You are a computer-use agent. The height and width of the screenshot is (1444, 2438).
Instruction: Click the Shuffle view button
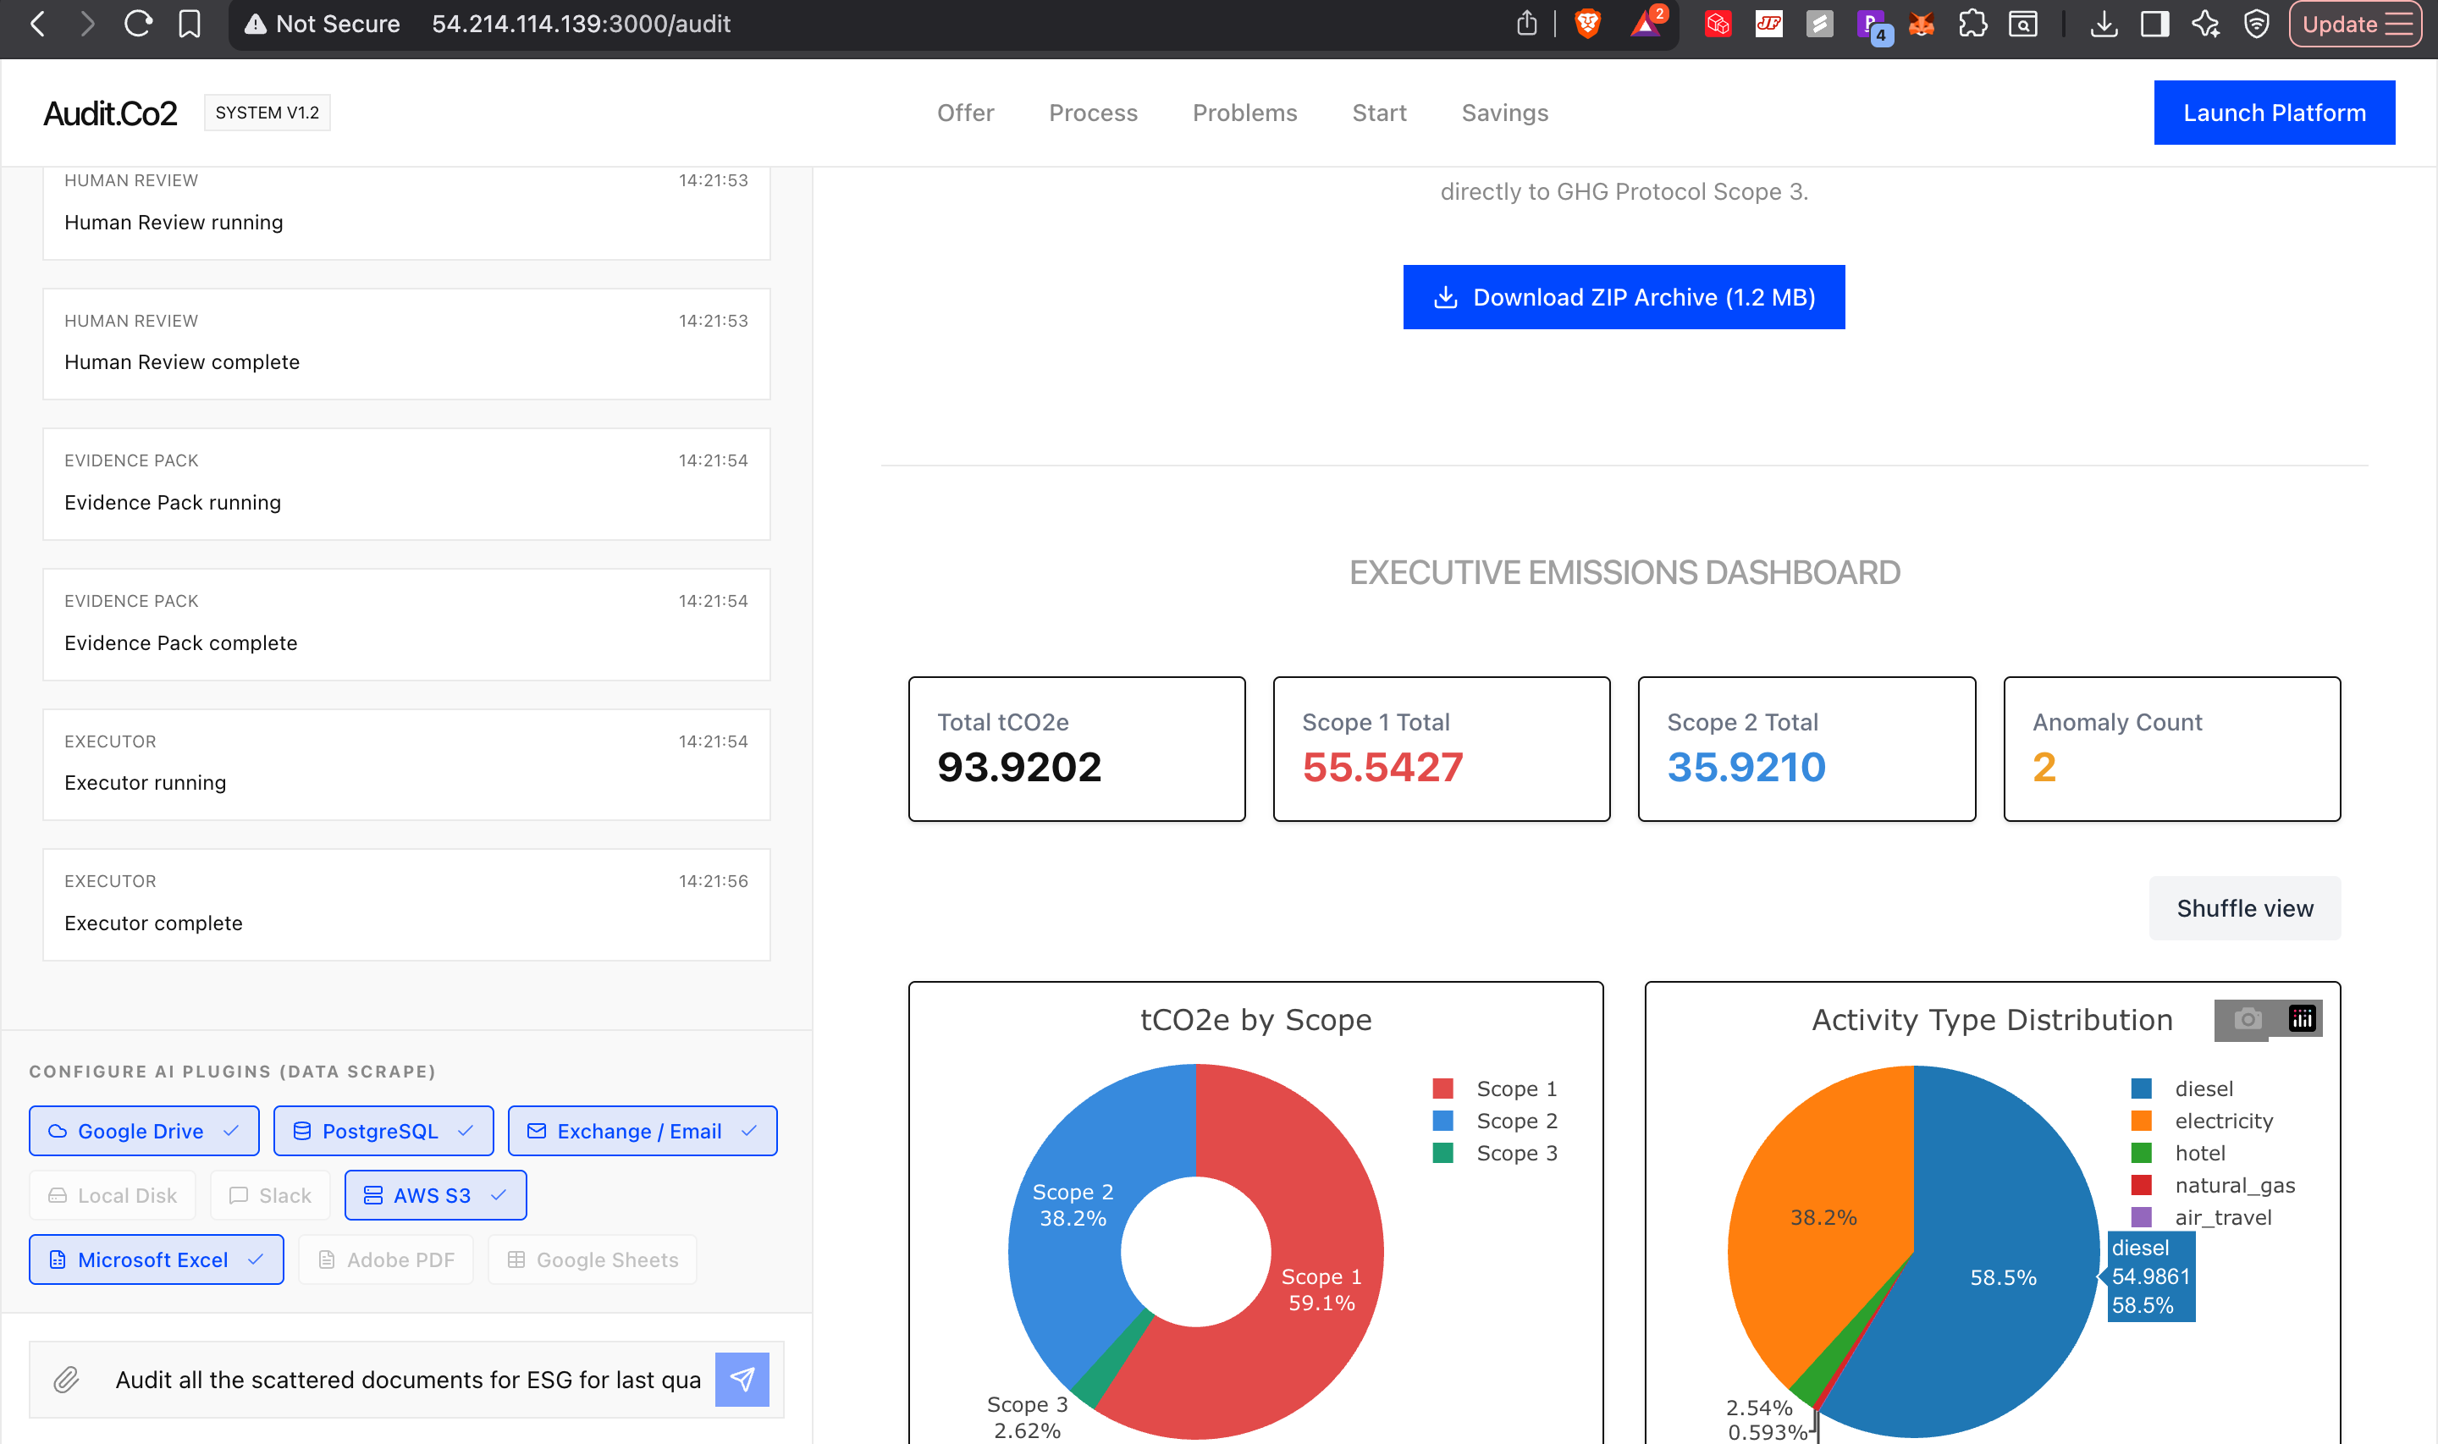tap(2243, 908)
